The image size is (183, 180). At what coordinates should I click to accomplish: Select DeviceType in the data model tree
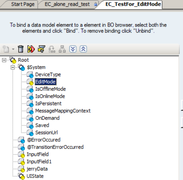[x=48, y=74]
